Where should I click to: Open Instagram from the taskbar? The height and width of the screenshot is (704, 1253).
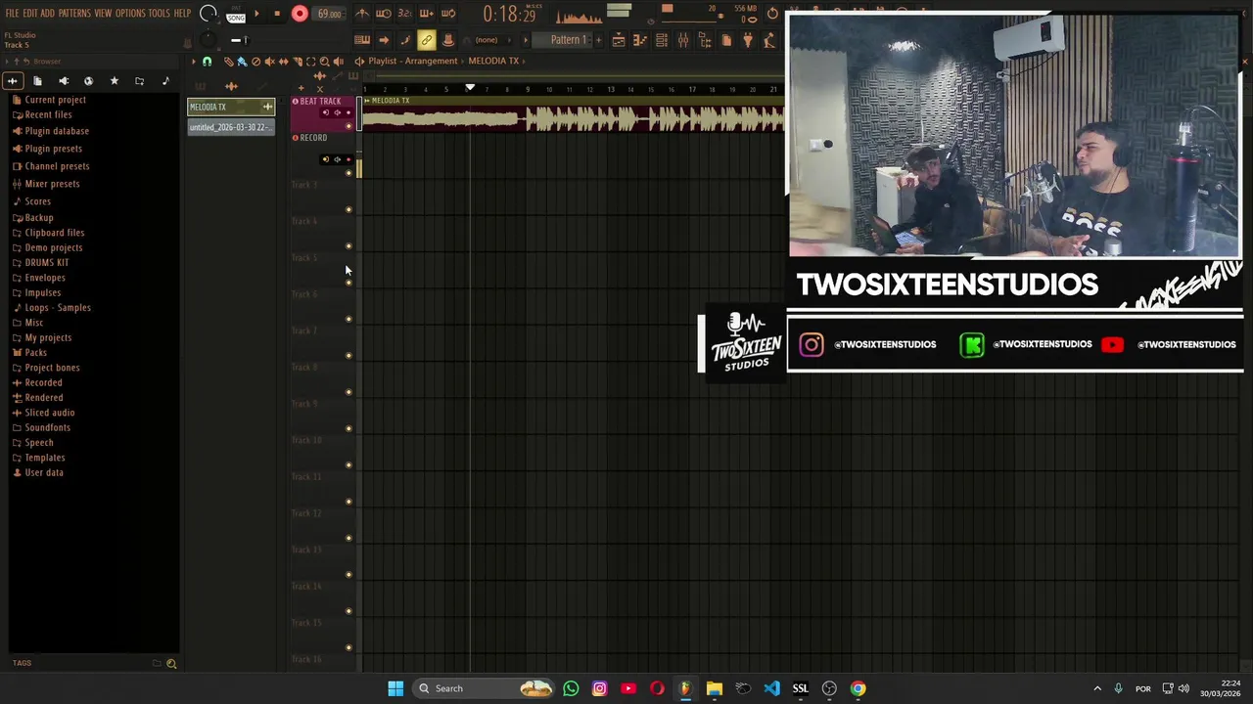(599, 688)
